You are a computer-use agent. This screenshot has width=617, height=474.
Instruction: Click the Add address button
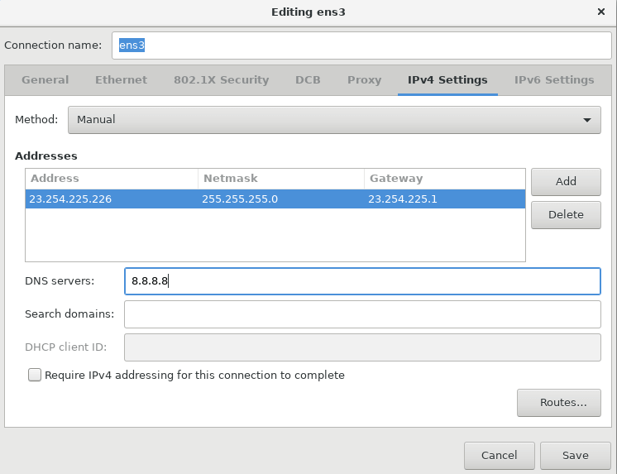coord(566,181)
